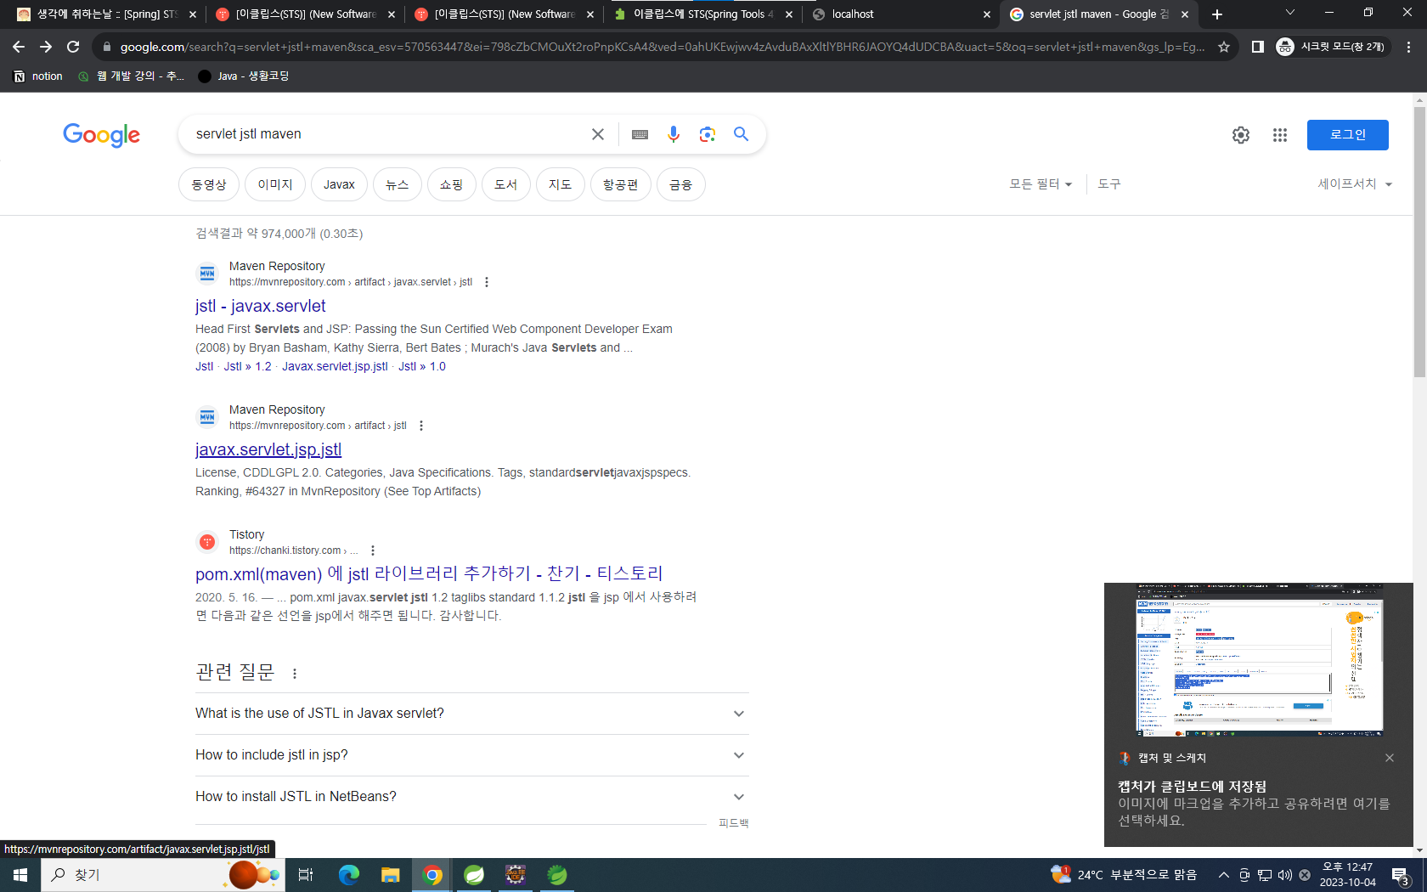The image size is (1427, 892).
Task: Open the notion bookmark
Action: [x=38, y=76]
